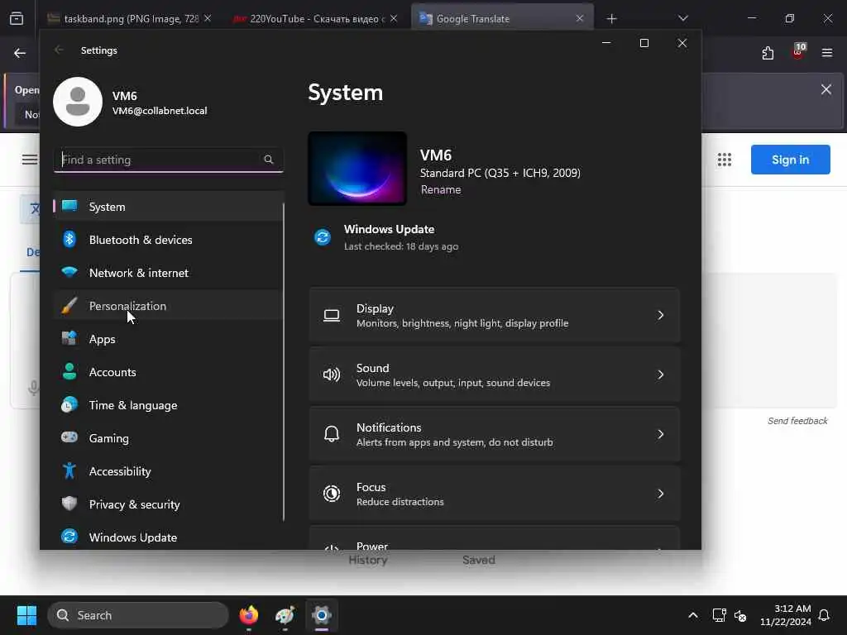Open Sound volume levels settings text
847x635 pixels.
(453, 383)
